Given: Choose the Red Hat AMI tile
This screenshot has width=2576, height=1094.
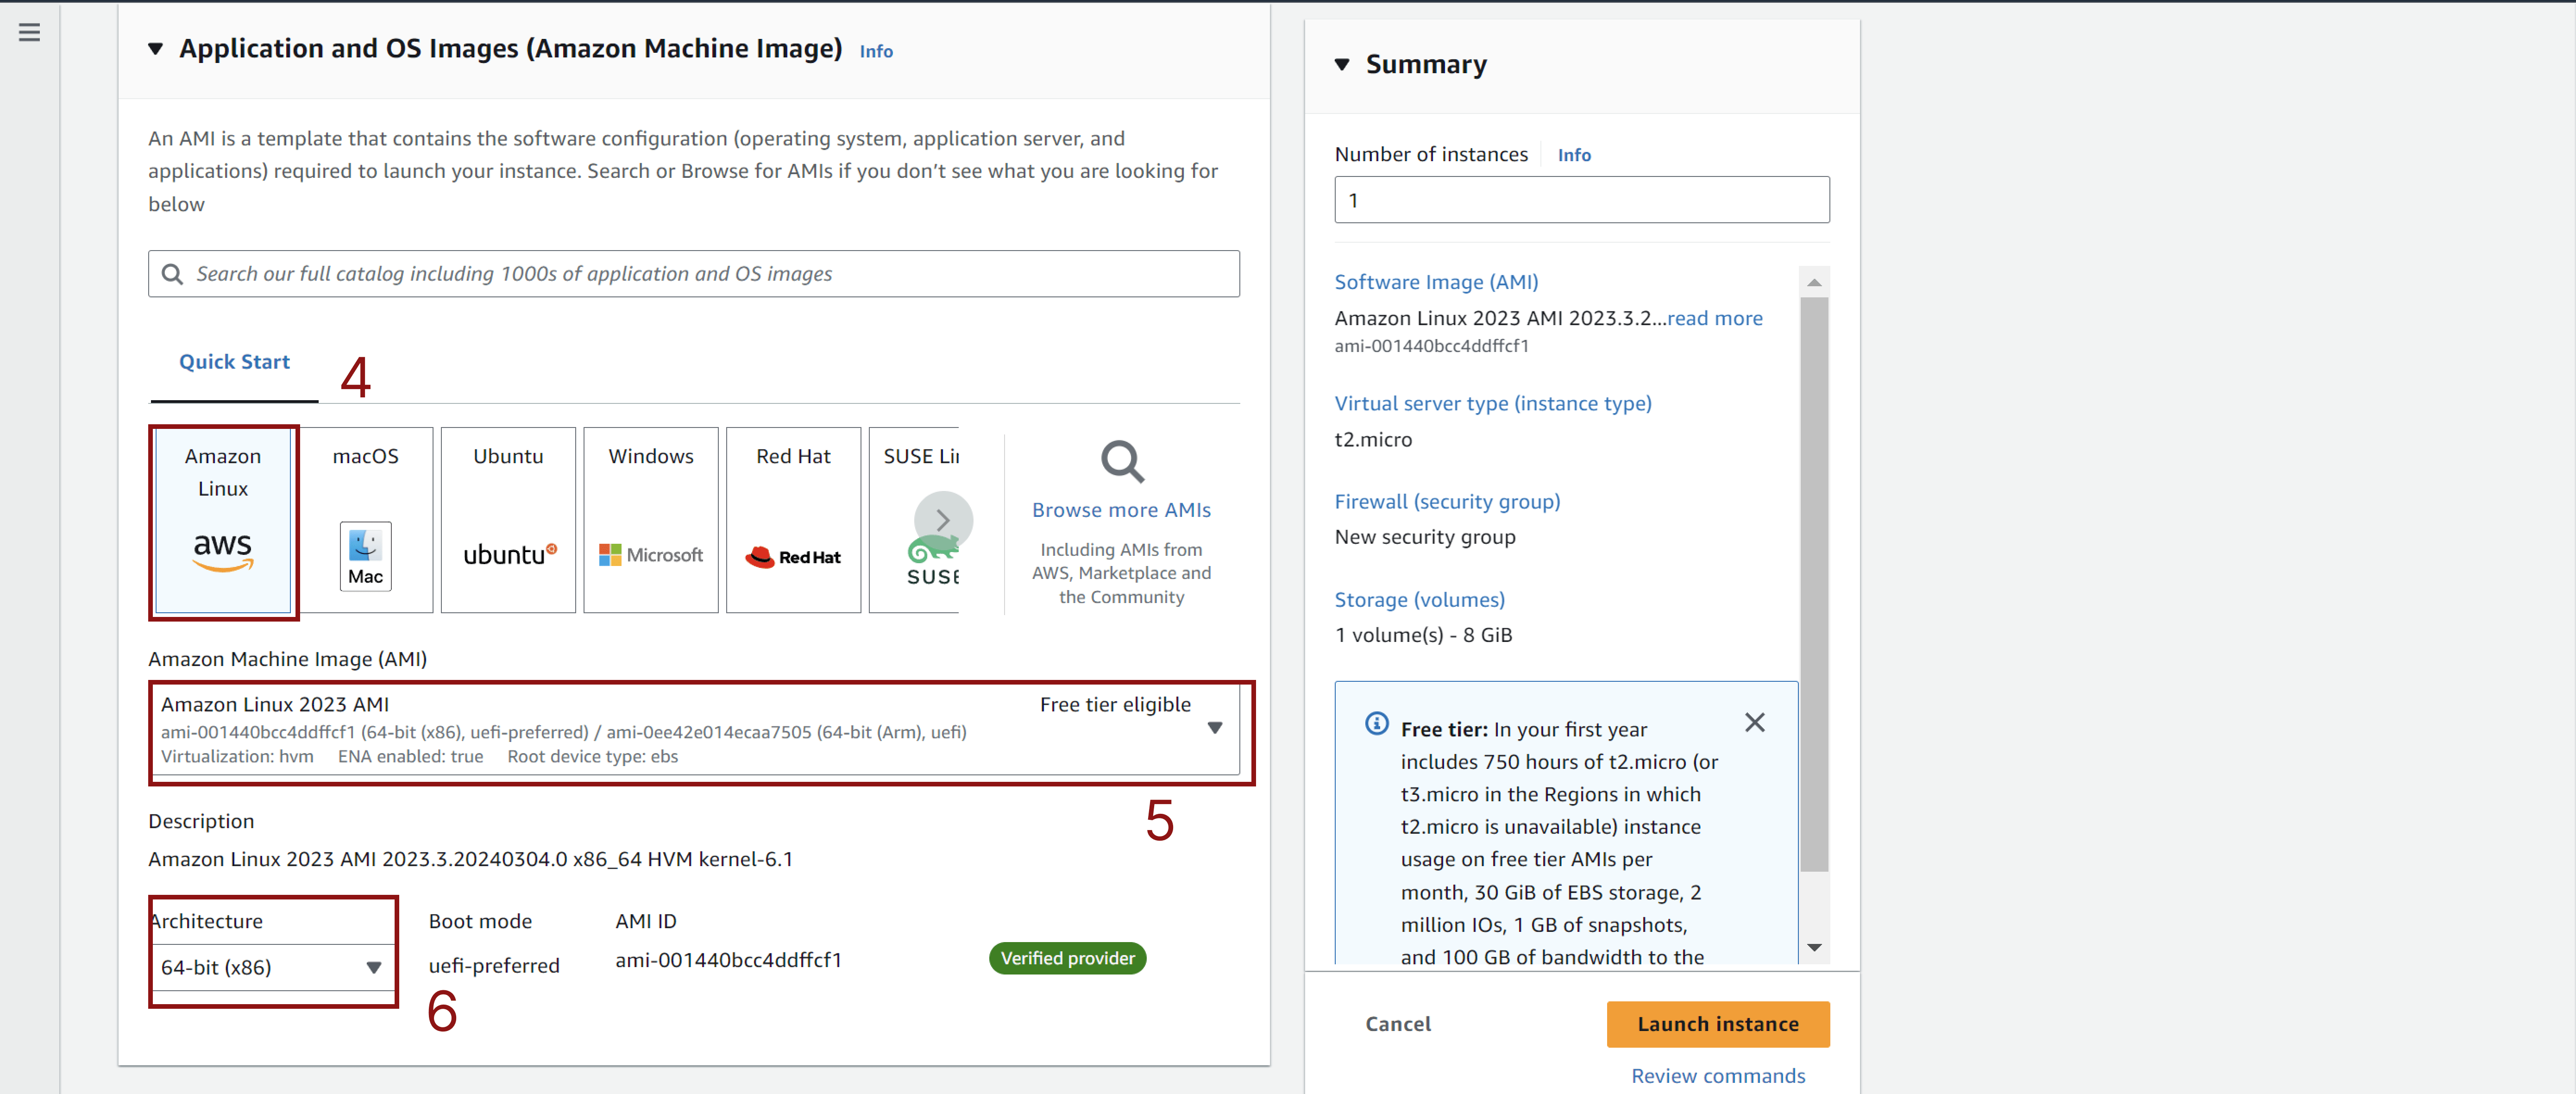Looking at the screenshot, I should pos(793,519).
